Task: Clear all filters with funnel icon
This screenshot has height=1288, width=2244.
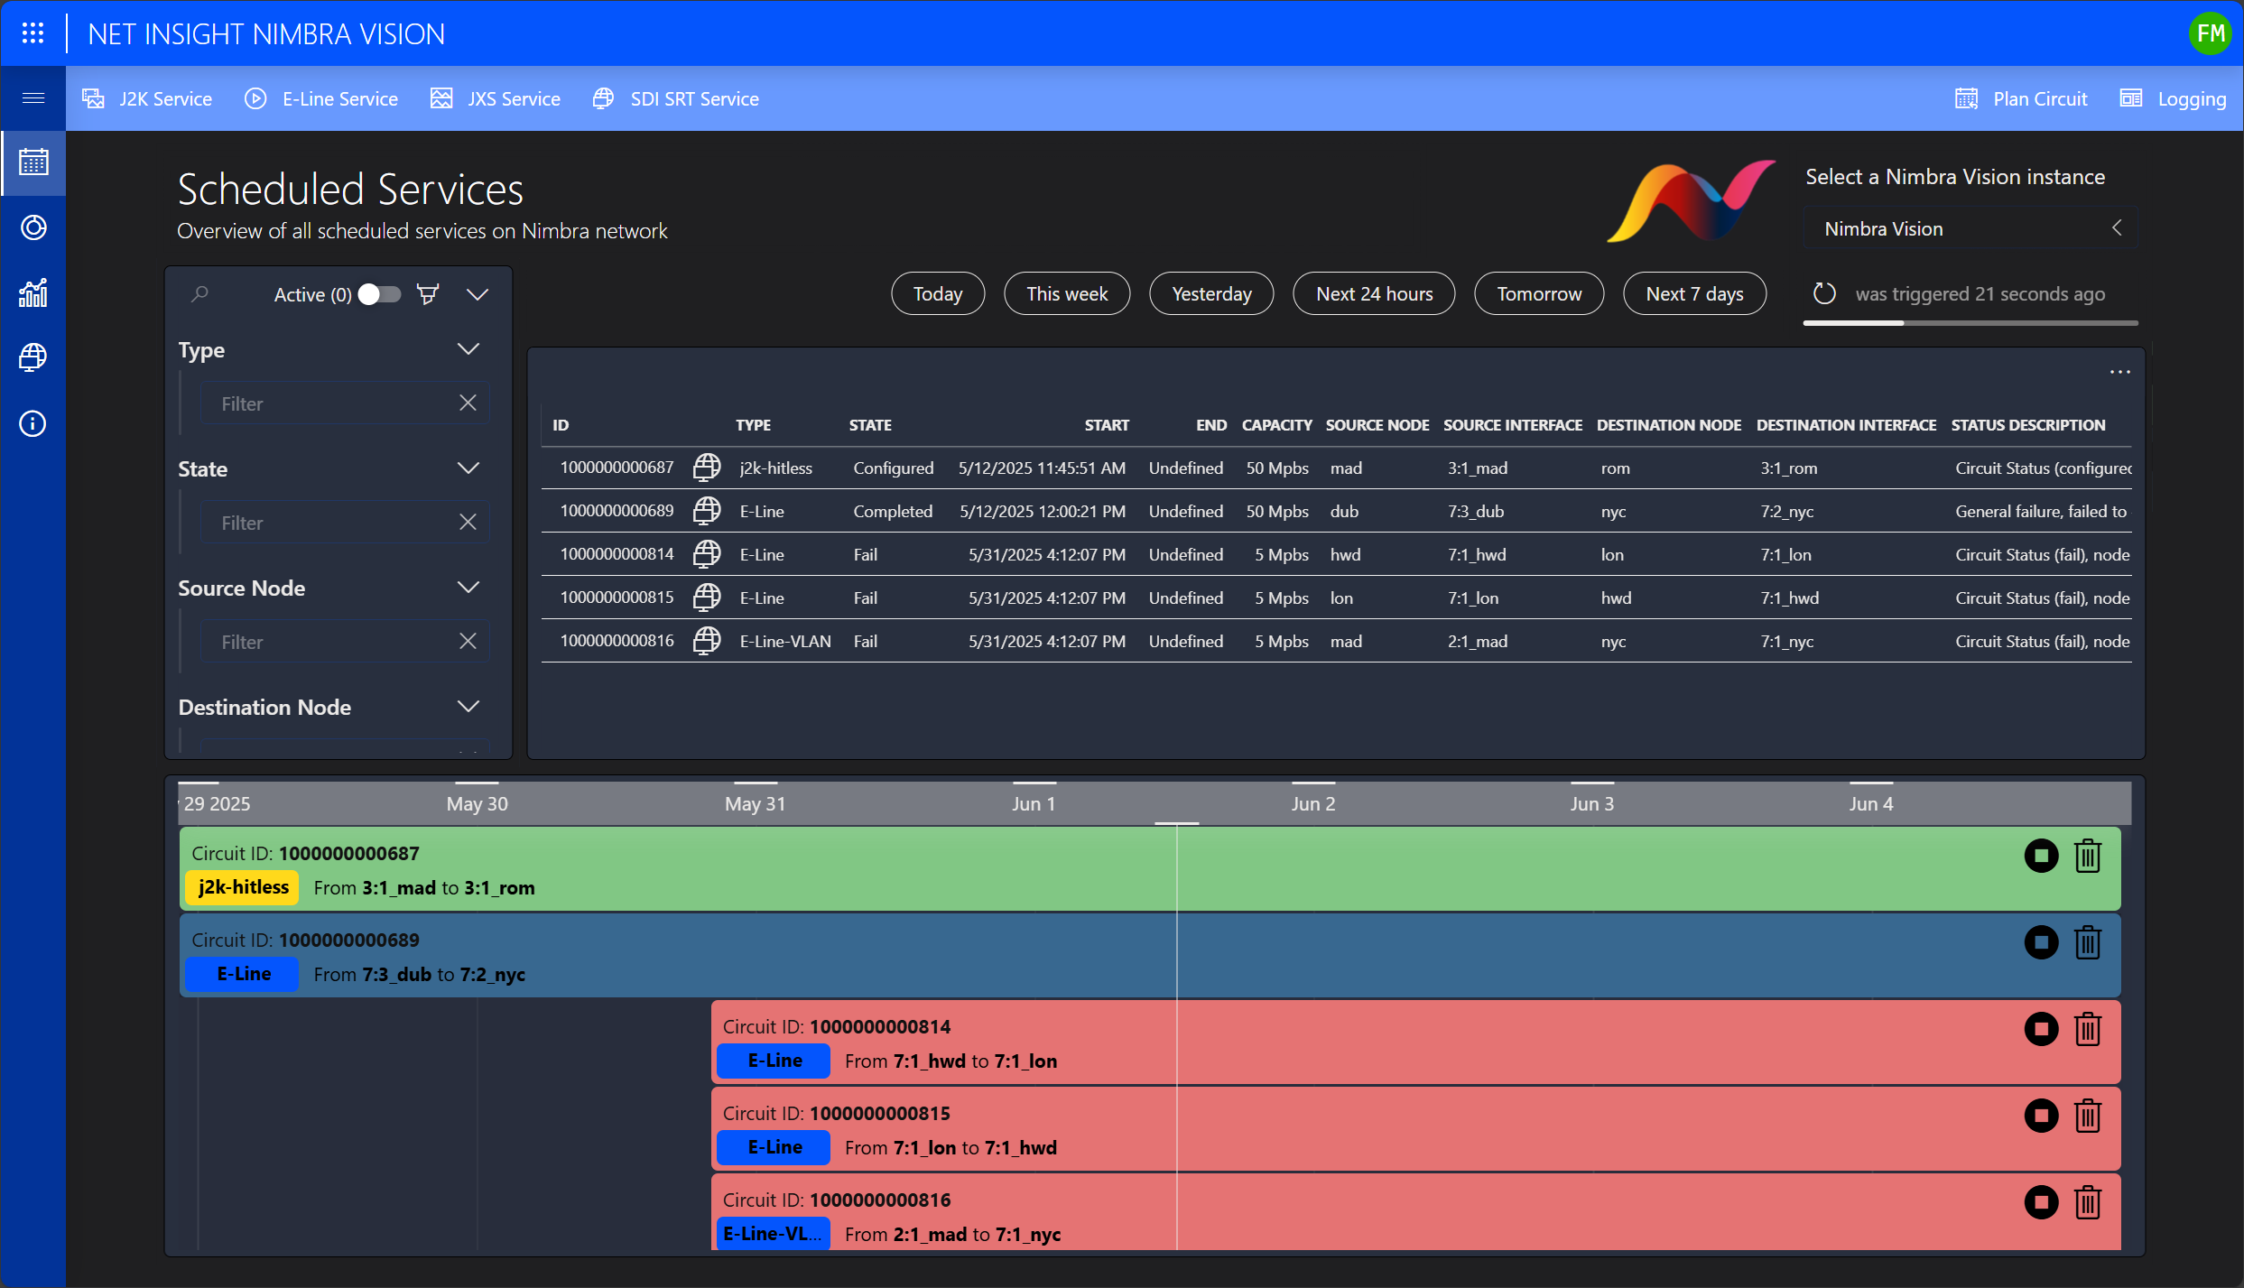Action: coord(428,294)
